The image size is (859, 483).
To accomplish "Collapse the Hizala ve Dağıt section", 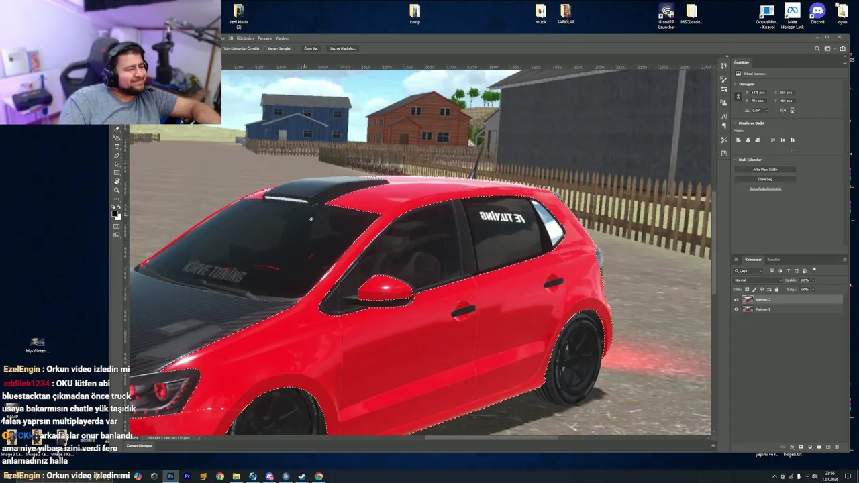I will [735, 123].
